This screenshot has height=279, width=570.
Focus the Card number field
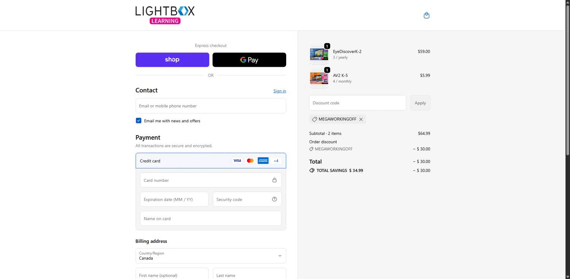[211, 180]
